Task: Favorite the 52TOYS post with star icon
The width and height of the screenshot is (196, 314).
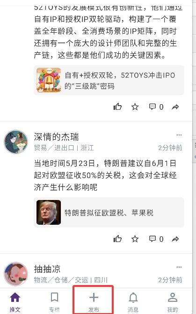Action: tap(135, 107)
